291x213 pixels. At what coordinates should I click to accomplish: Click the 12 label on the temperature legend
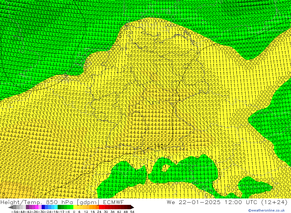pos(86,212)
